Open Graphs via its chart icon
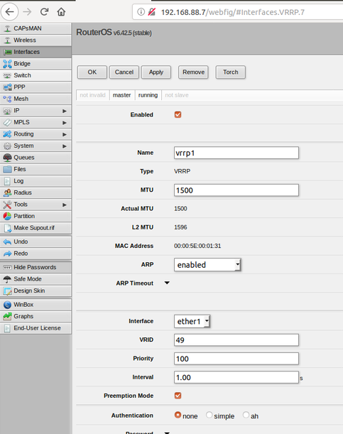343x434 pixels. [8, 316]
